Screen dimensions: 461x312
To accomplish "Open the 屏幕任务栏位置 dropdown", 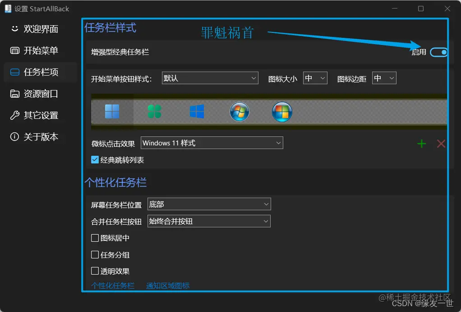I will point(209,204).
